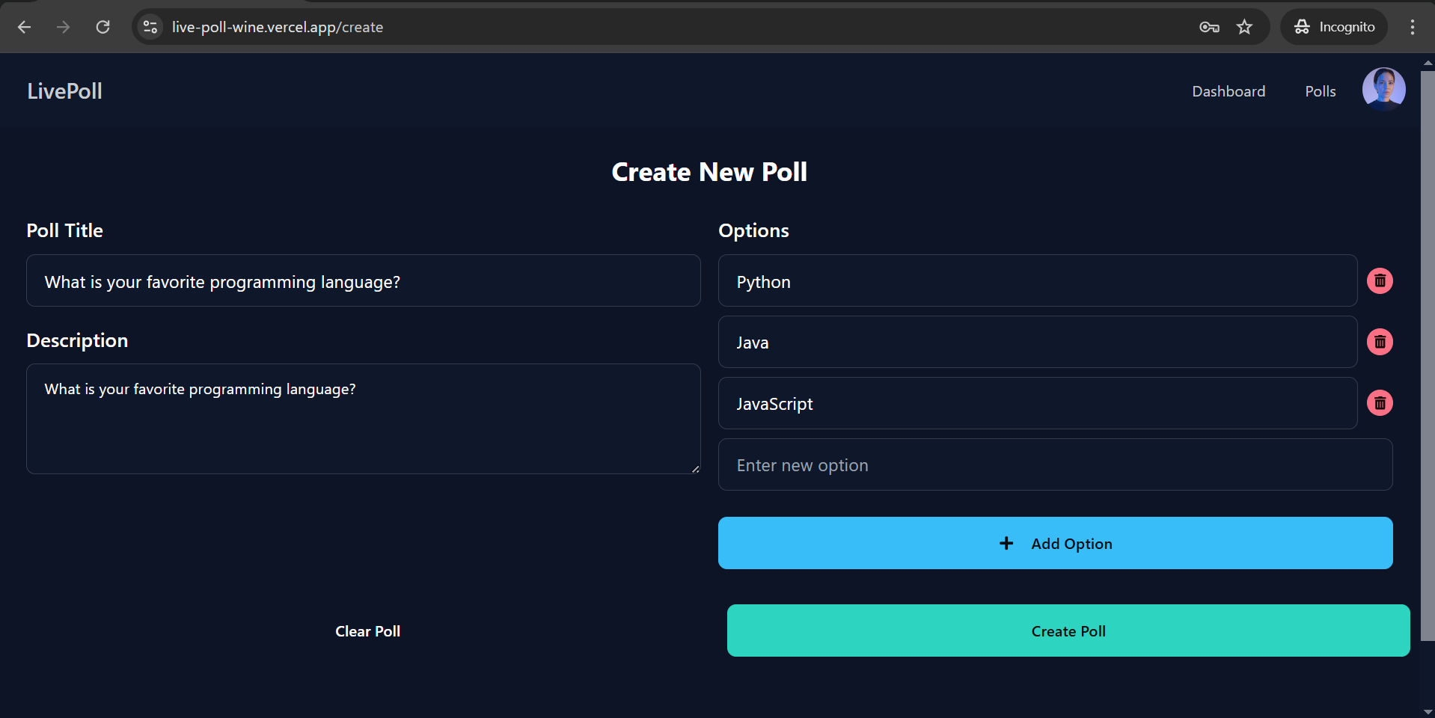View site information icon in address bar
Image resolution: width=1435 pixels, height=718 pixels.
point(150,27)
